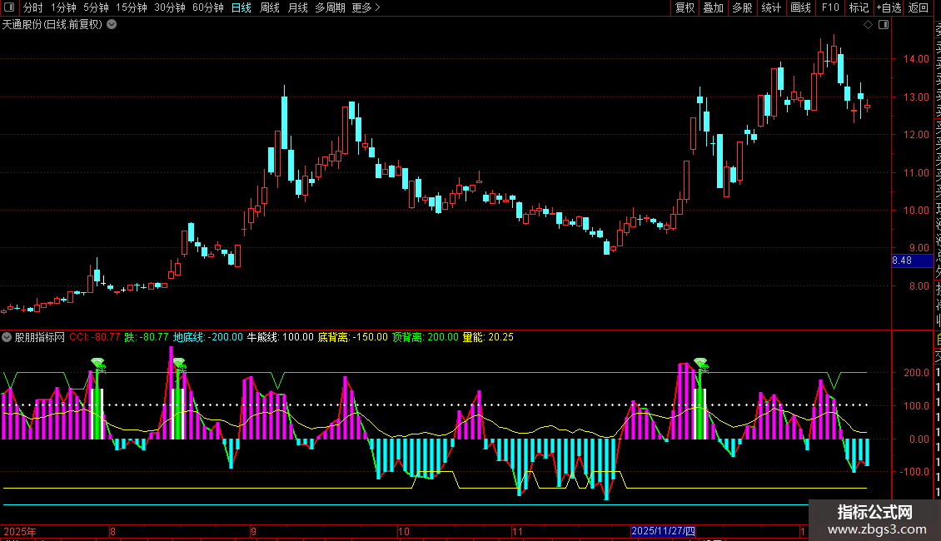Select the 2025/11/27 date marker
941x541 pixels.
coord(663,531)
